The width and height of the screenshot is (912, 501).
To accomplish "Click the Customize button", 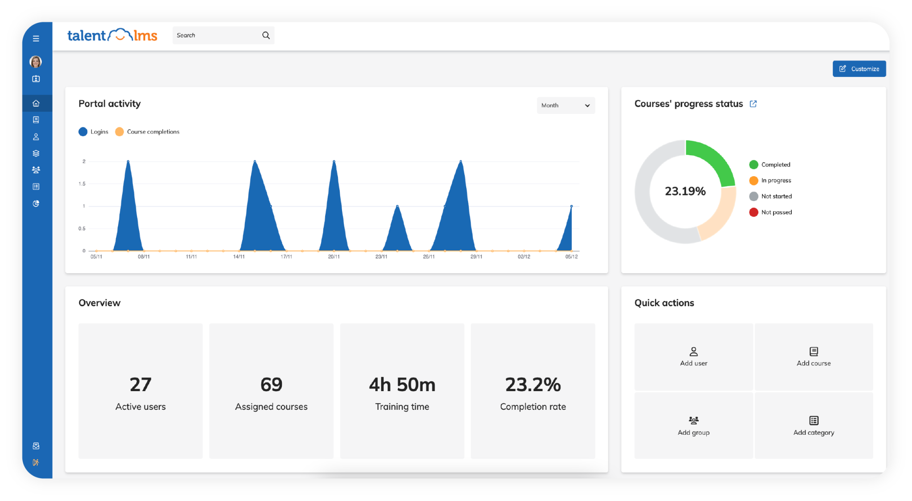I will tap(859, 69).
